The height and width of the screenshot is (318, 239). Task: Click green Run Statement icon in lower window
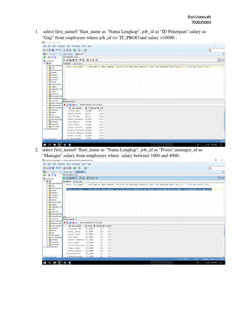(x=64, y=178)
